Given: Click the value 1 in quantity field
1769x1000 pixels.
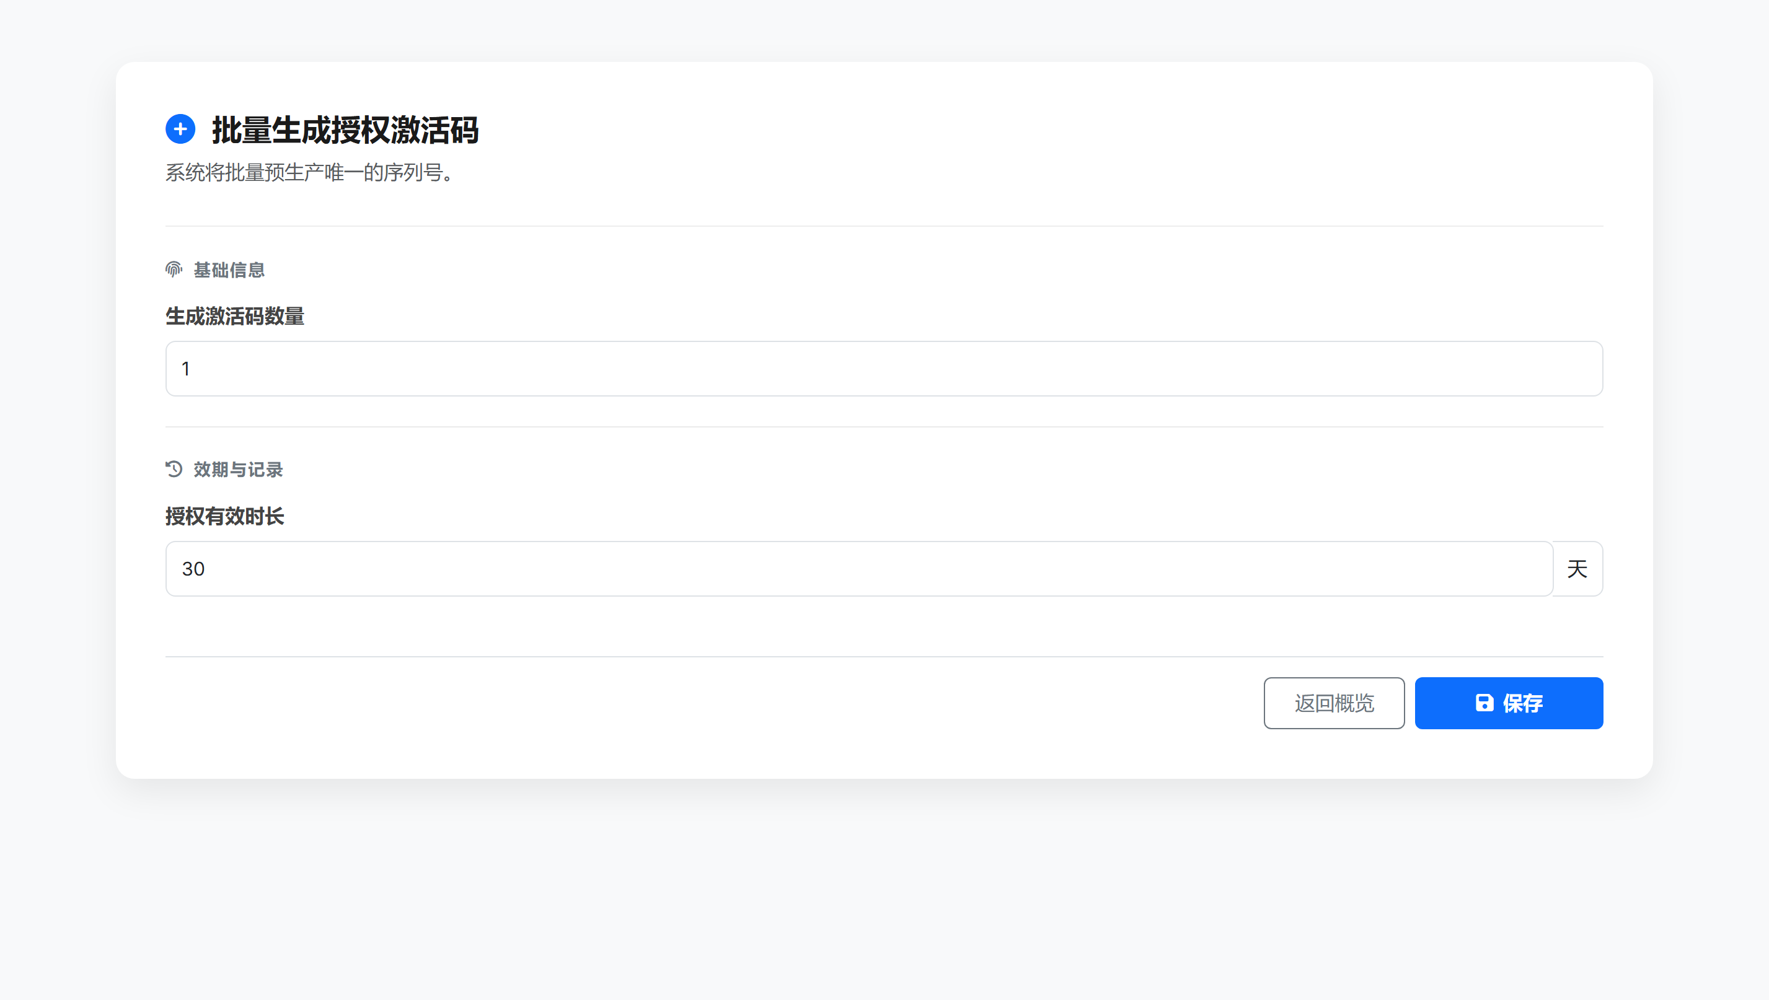Looking at the screenshot, I should (185, 369).
